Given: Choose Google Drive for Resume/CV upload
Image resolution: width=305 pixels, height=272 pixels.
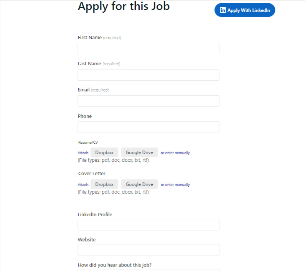Looking at the screenshot, I should coord(140,153).
